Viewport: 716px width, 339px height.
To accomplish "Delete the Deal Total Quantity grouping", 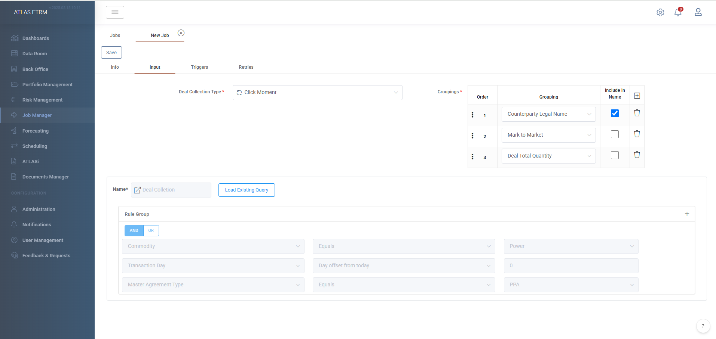I will 637,155.
